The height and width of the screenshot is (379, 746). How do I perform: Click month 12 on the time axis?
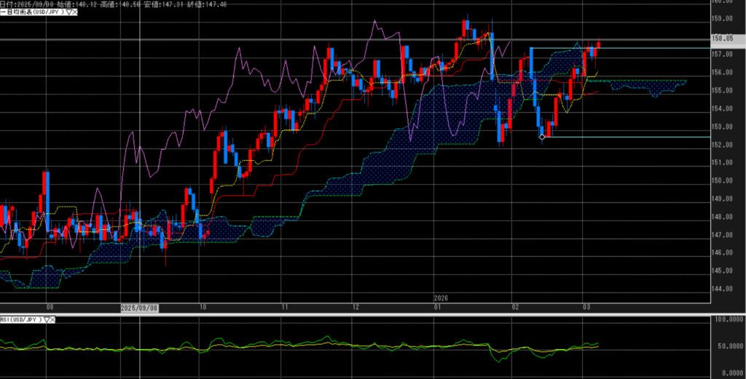[x=354, y=308]
